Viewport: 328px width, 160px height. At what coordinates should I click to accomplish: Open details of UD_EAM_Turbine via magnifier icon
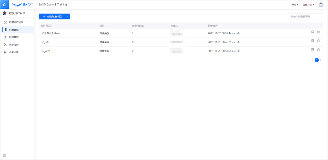tap(313, 32)
